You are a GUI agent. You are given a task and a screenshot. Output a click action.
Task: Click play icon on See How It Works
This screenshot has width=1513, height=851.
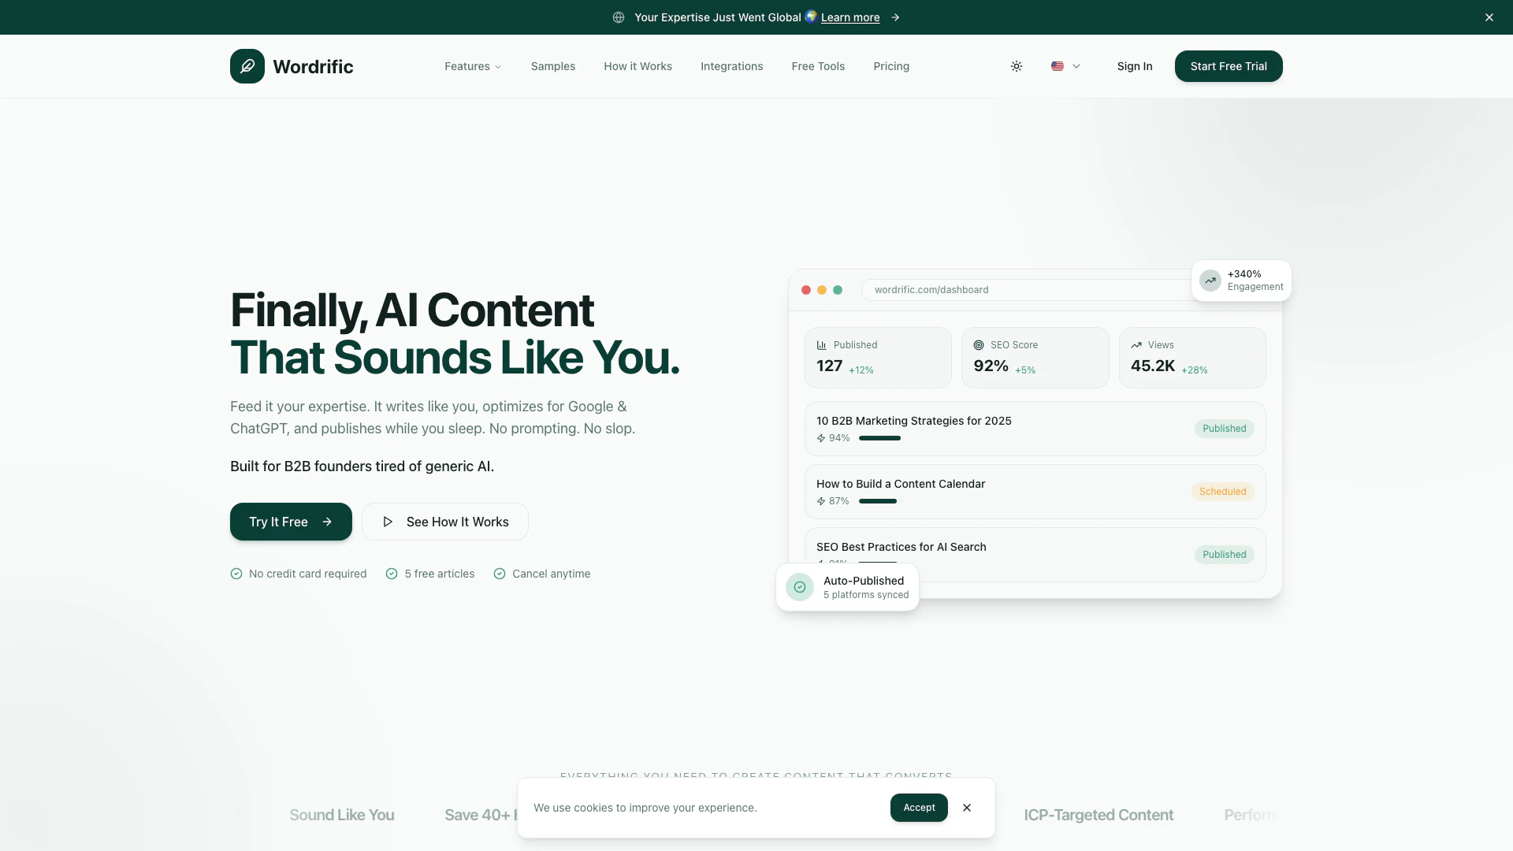click(x=388, y=522)
